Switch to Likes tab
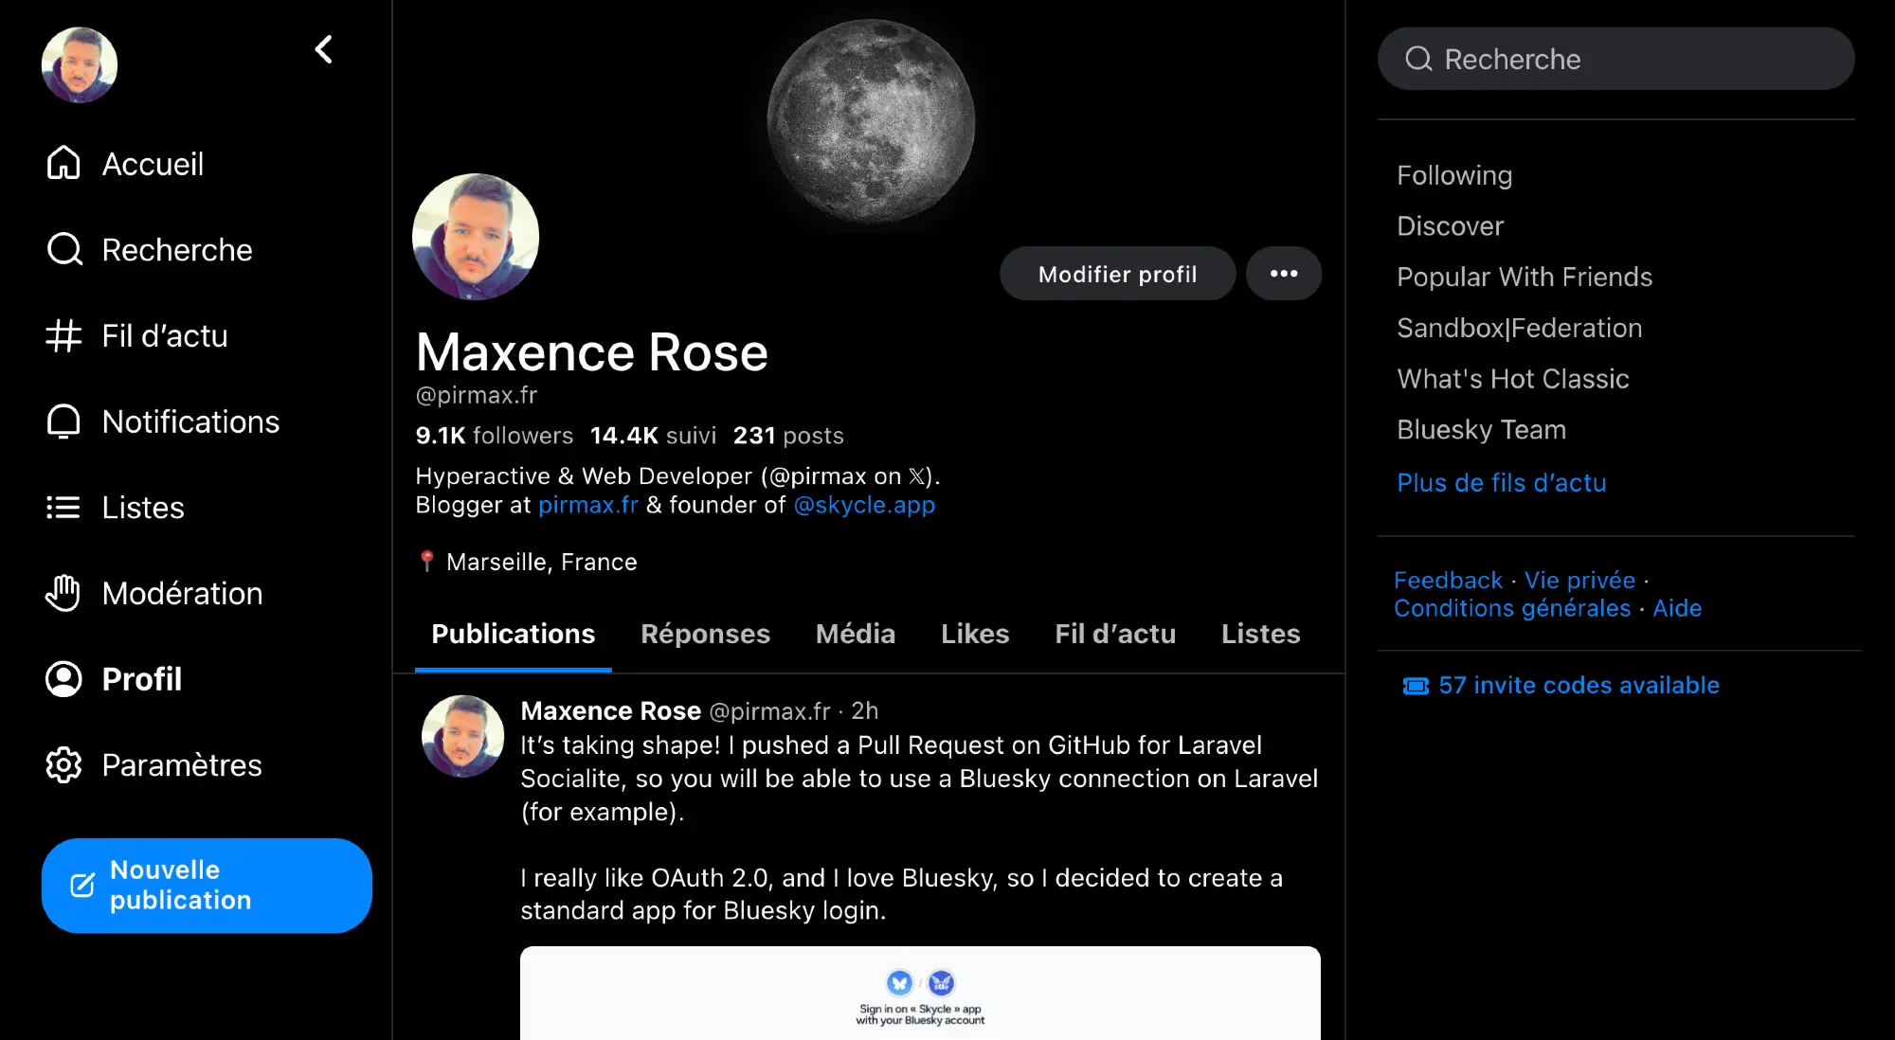This screenshot has height=1040, width=1895. [x=975, y=634]
